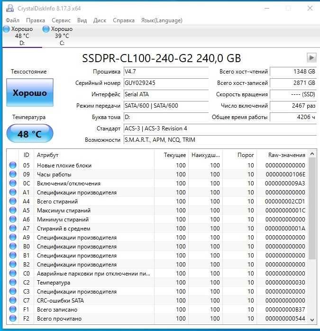320x331 pixels.
Task: Select the Минимум стираний attribute row
Action: pos(157,220)
